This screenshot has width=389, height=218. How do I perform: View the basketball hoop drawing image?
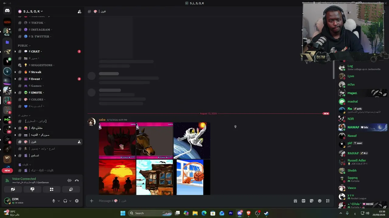[x=192, y=177]
